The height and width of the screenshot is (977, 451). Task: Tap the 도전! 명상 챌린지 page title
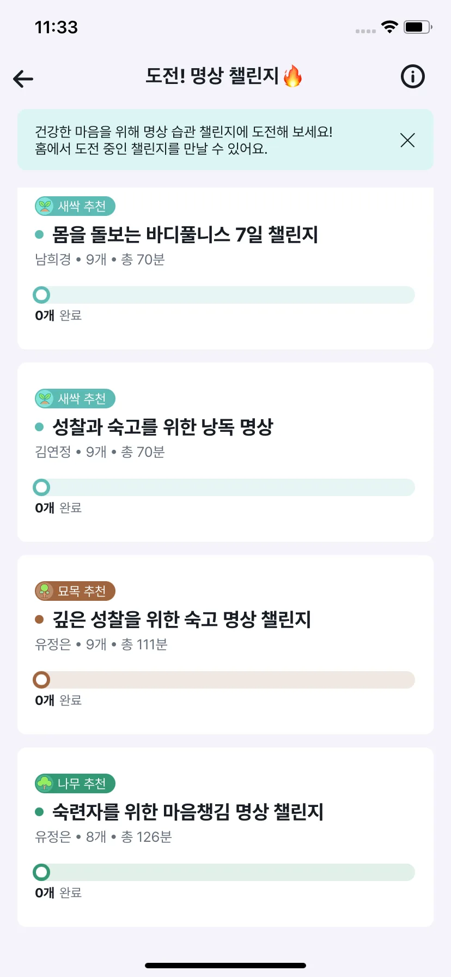coord(212,76)
